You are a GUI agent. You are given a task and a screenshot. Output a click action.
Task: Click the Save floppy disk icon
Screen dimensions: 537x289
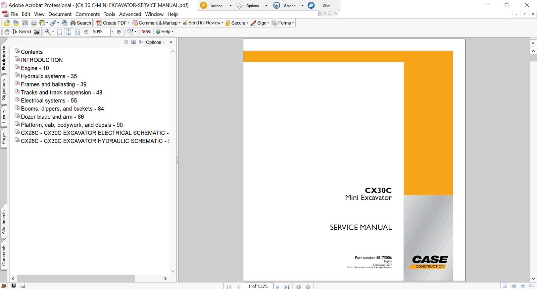25,23
